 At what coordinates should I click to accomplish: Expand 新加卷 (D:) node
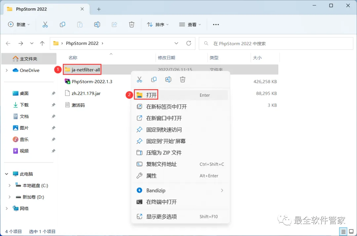pyautogui.click(x=9, y=197)
